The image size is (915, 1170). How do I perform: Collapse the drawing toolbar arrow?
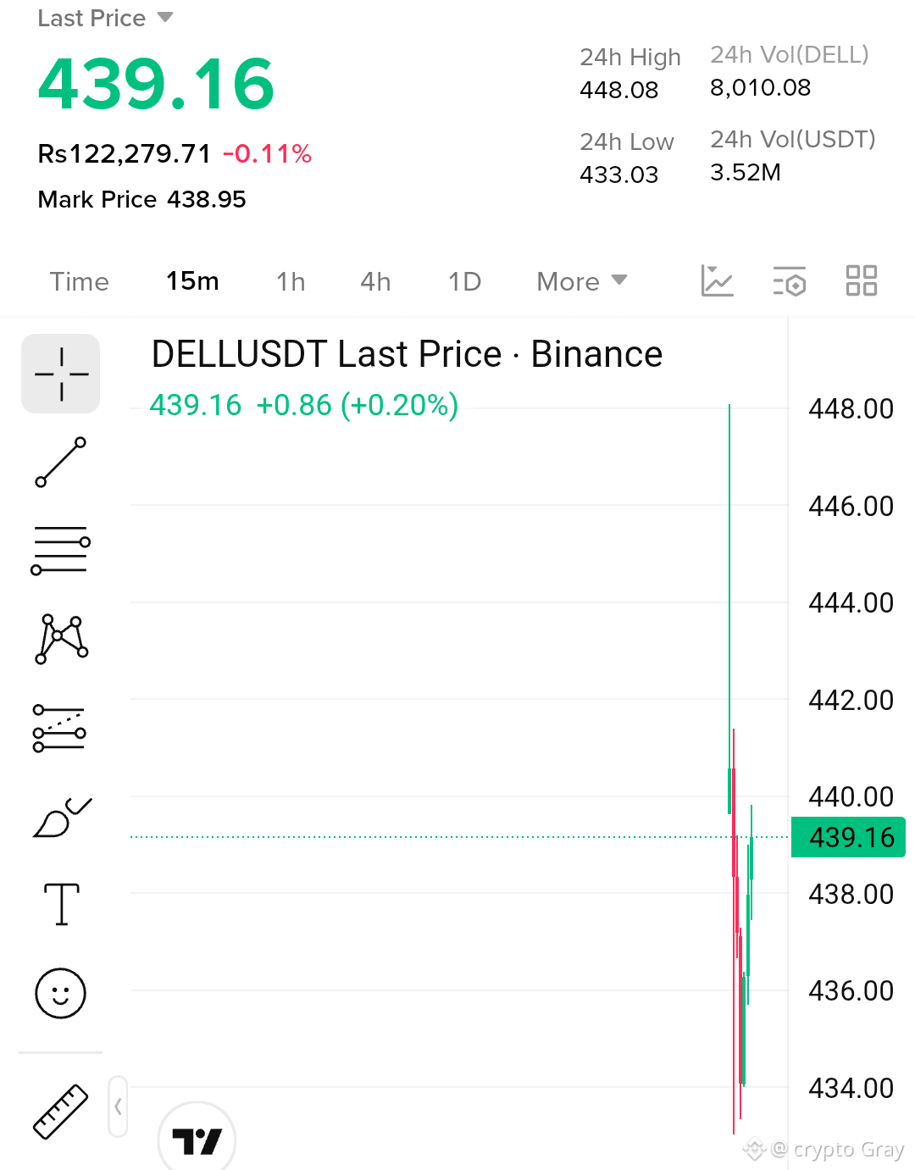click(x=118, y=1106)
